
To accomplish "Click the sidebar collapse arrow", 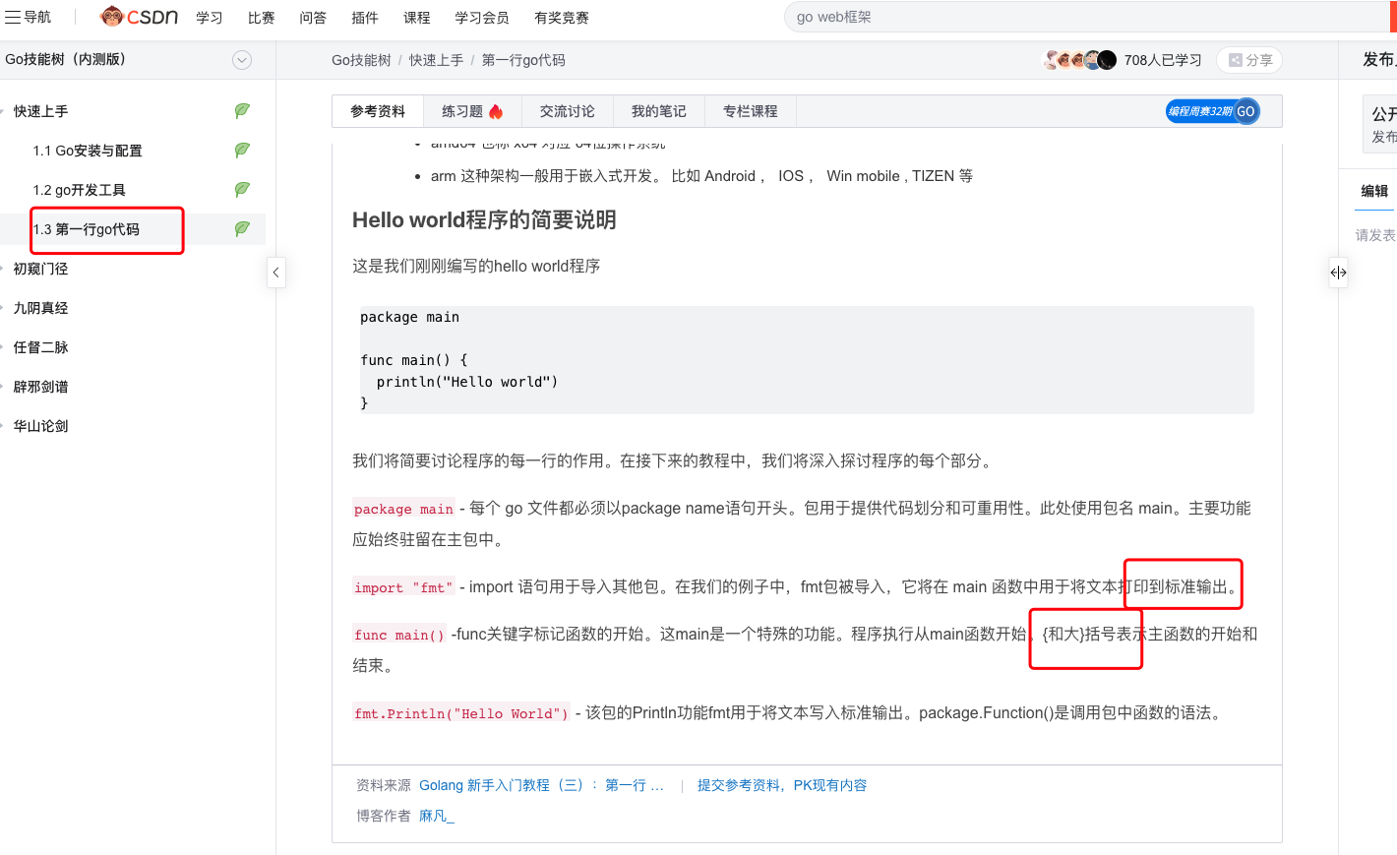I will pyautogui.click(x=276, y=273).
